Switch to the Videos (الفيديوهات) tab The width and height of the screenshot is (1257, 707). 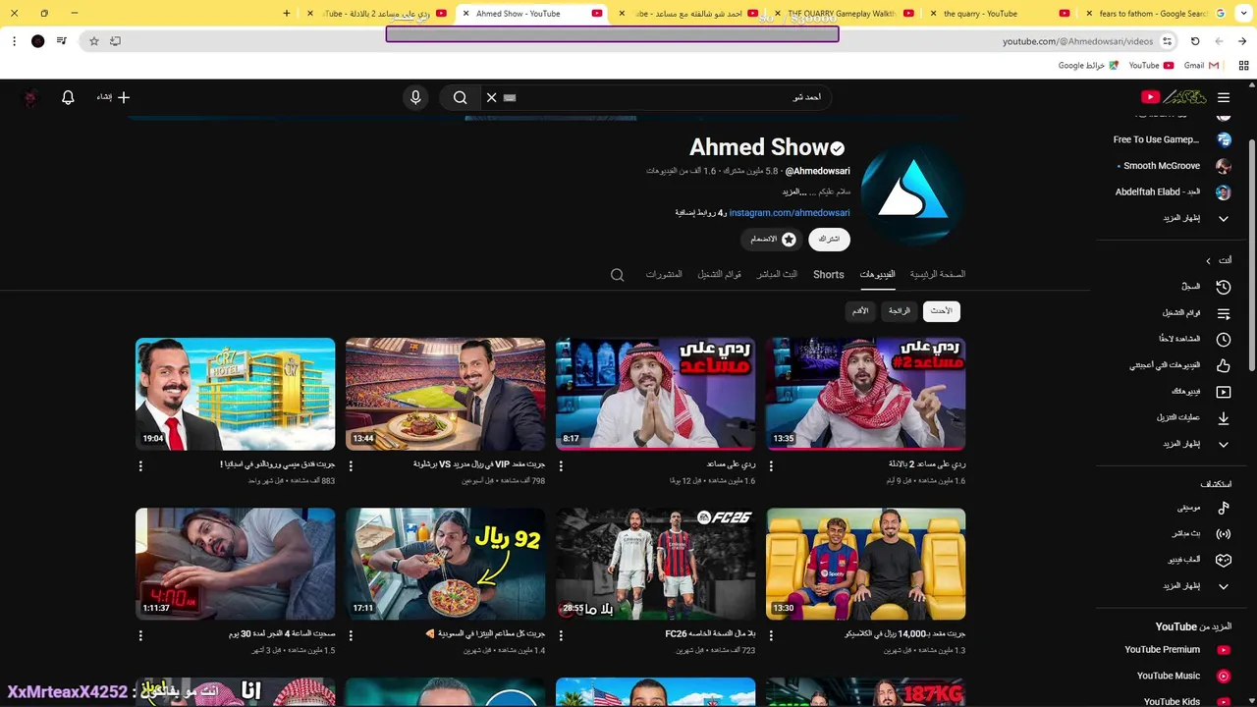point(877,274)
